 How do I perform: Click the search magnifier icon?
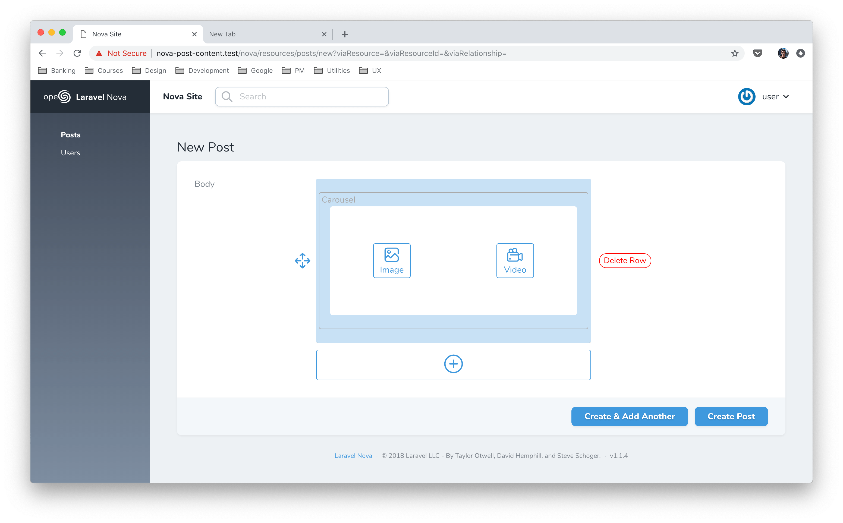[227, 96]
